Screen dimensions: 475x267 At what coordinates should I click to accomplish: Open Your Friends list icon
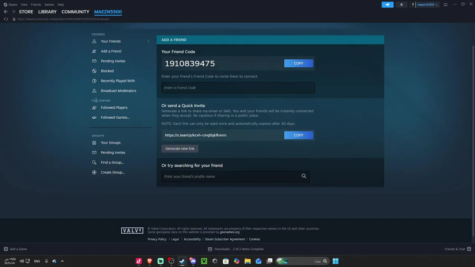click(x=94, y=41)
